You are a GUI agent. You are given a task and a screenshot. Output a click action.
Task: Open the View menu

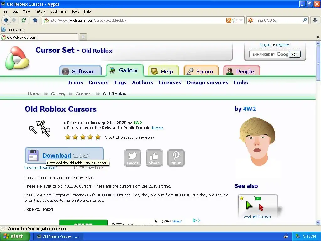26,11
